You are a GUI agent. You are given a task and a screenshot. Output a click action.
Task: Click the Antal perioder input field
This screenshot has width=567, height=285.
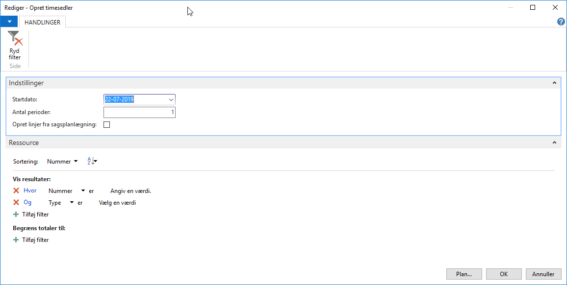click(x=140, y=112)
